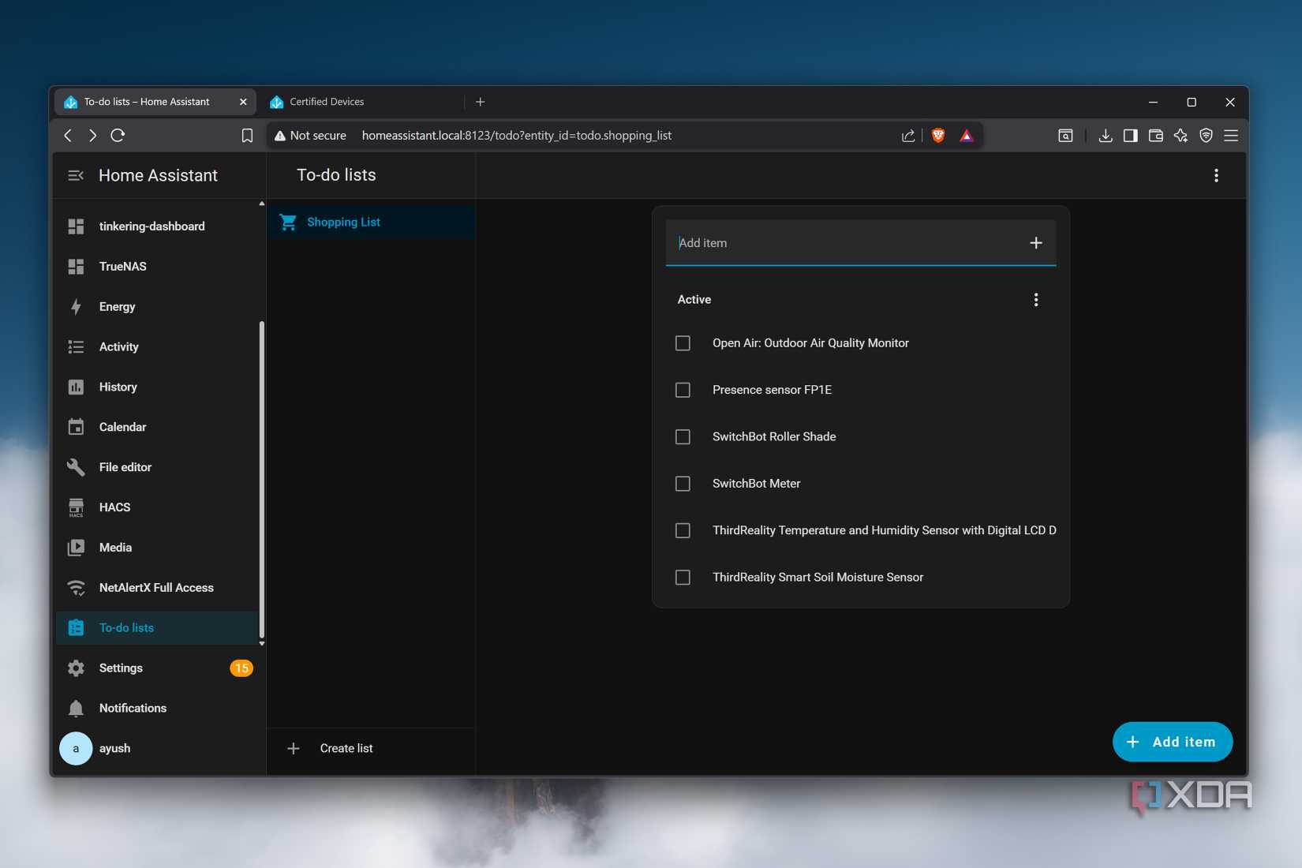
Task: Open File editor wrench icon
Action: (x=76, y=467)
